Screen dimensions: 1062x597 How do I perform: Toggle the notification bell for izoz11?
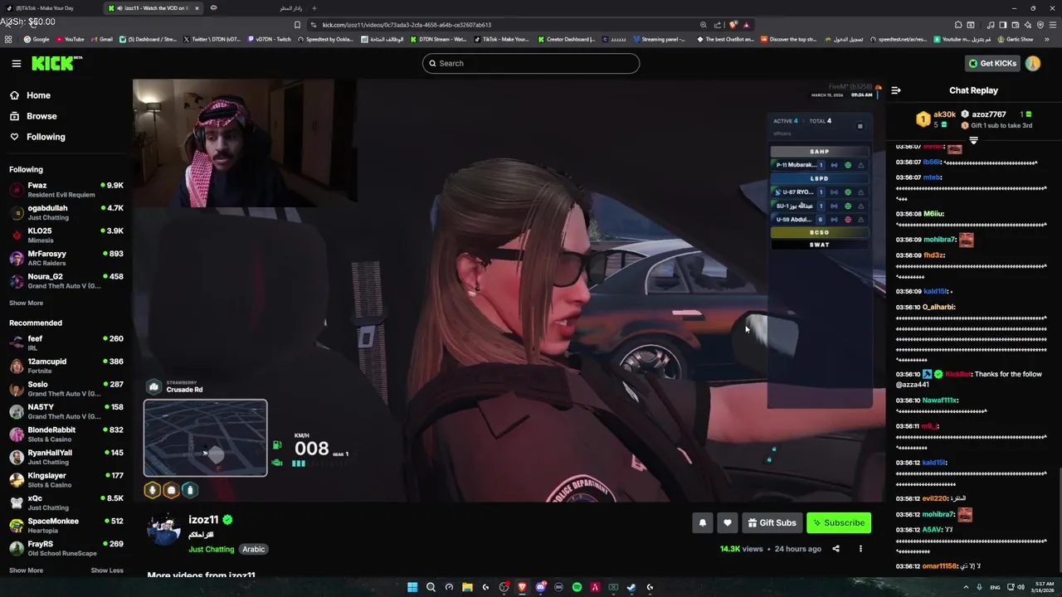pos(703,522)
